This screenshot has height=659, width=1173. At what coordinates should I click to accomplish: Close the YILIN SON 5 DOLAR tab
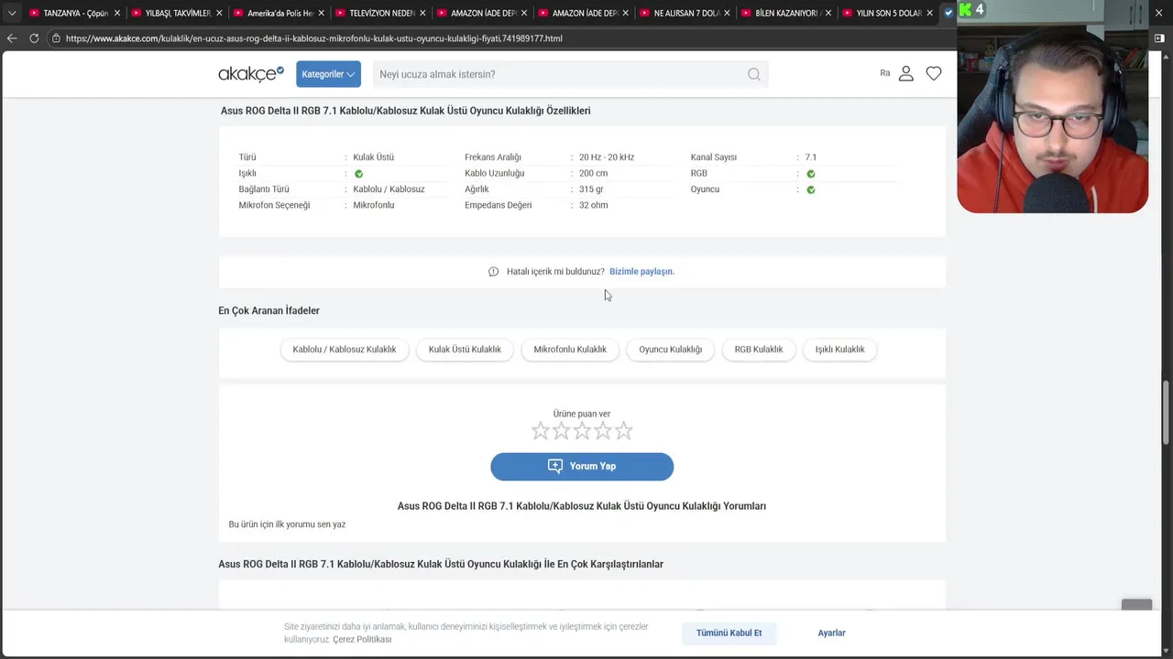[930, 13]
